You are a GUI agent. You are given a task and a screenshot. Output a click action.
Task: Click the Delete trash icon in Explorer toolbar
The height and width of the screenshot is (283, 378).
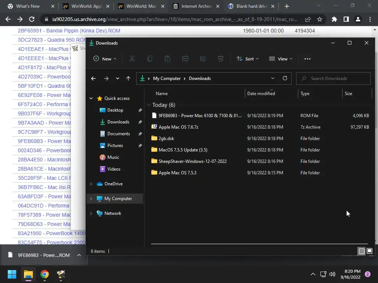pyautogui.click(x=221, y=59)
